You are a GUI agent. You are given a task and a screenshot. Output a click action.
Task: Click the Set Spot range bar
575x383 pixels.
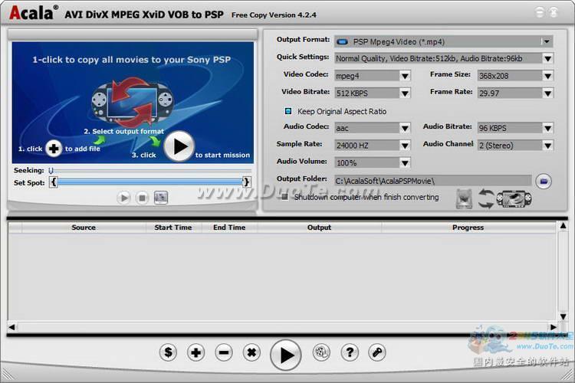tap(150, 182)
